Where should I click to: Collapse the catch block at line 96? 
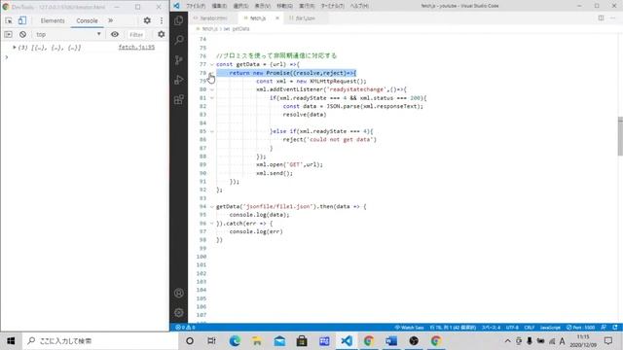(x=212, y=224)
